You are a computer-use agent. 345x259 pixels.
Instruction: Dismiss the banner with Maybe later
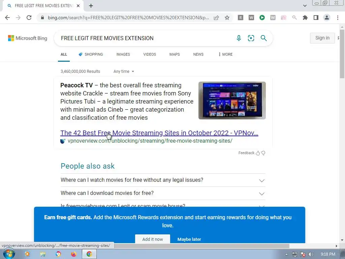click(189, 239)
